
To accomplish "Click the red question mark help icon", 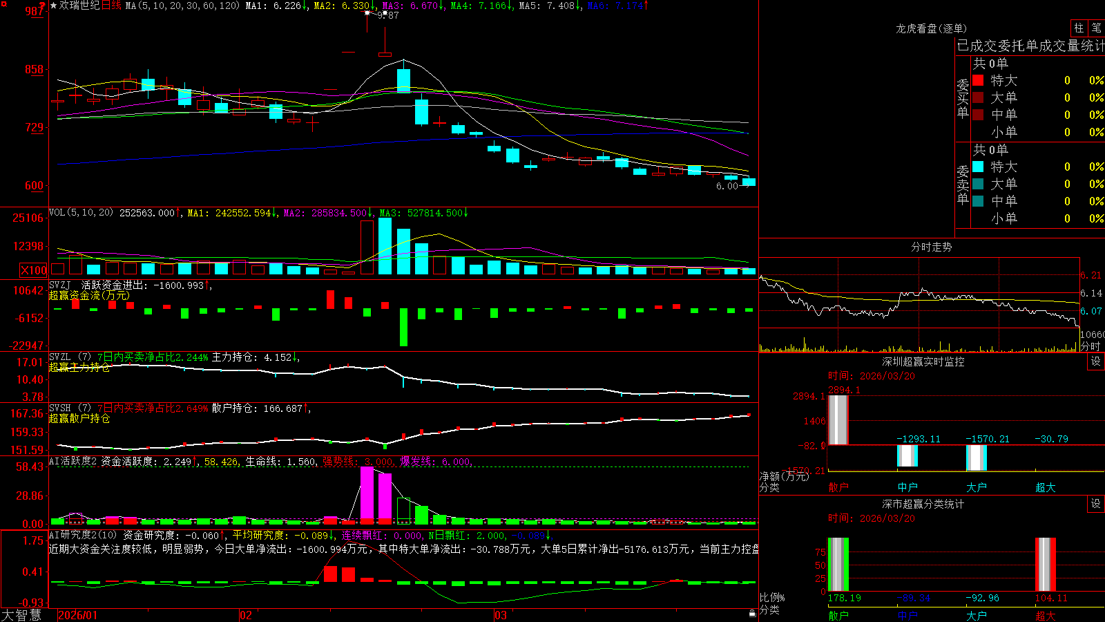I will 43,6.
